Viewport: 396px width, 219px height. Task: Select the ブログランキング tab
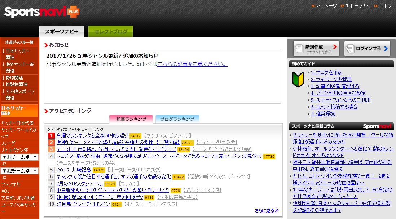(177, 119)
